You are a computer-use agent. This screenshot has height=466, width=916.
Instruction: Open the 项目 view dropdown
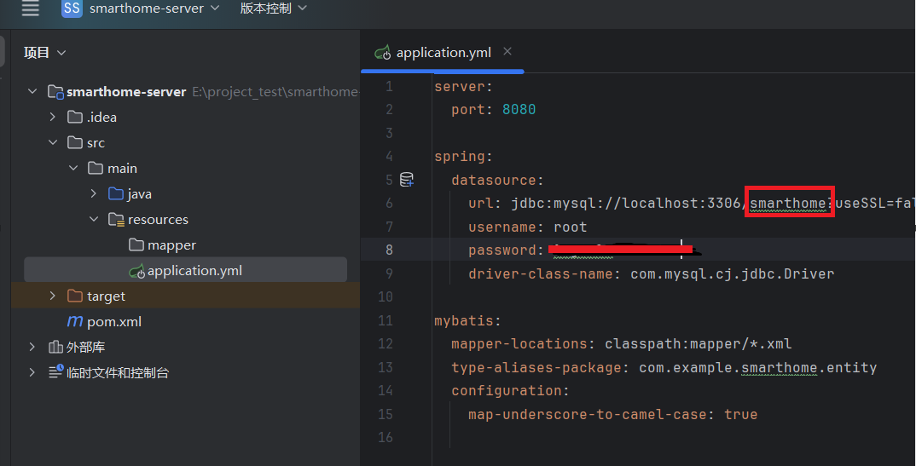(44, 53)
